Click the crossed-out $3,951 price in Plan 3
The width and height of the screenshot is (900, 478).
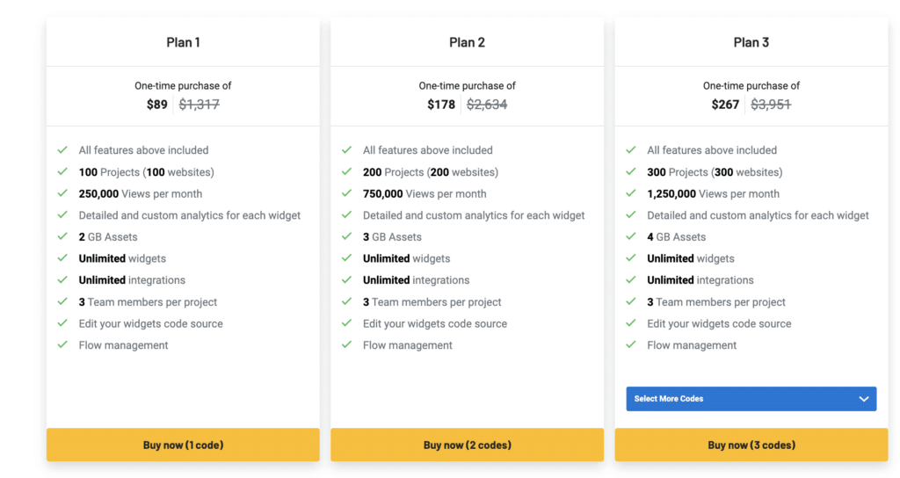pos(771,105)
